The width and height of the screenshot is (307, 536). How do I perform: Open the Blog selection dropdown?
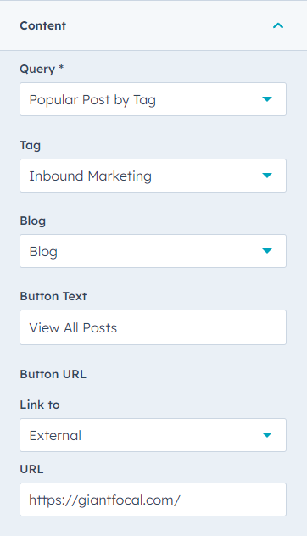tap(153, 251)
